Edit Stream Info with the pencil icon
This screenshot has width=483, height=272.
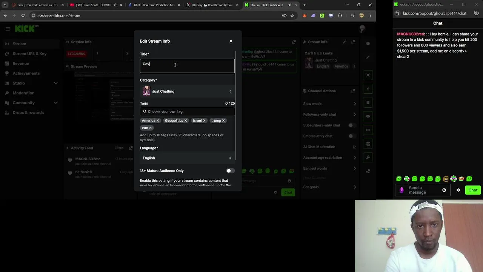coord(344,42)
